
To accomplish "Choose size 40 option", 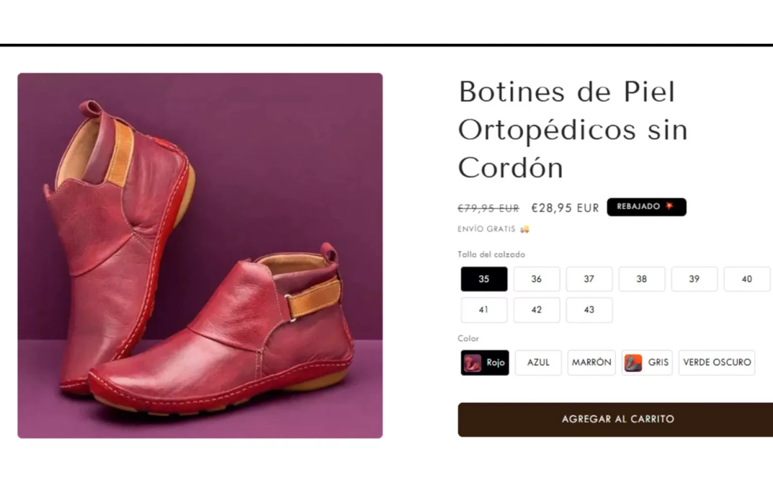I will (x=747, y=279).
